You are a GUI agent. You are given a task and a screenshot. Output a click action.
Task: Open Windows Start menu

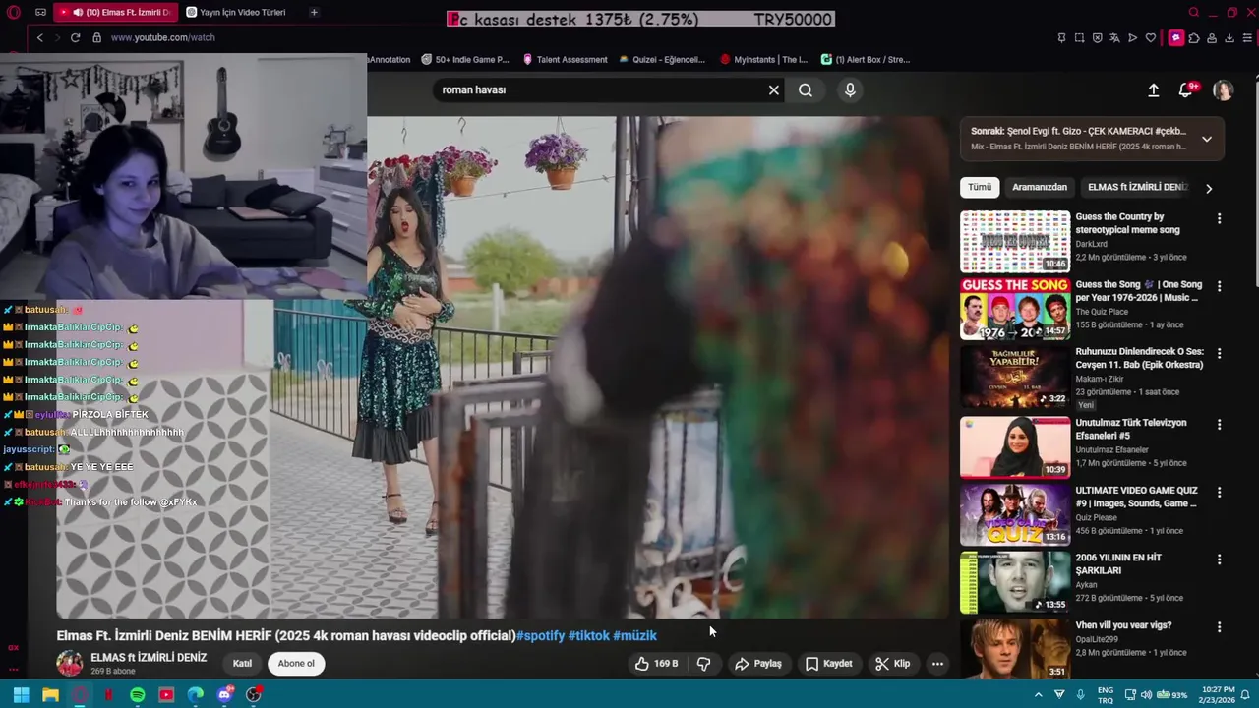point(21,695)
